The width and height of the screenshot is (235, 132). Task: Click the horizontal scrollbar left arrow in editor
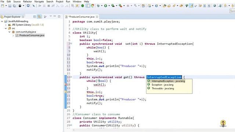(74, 130)
